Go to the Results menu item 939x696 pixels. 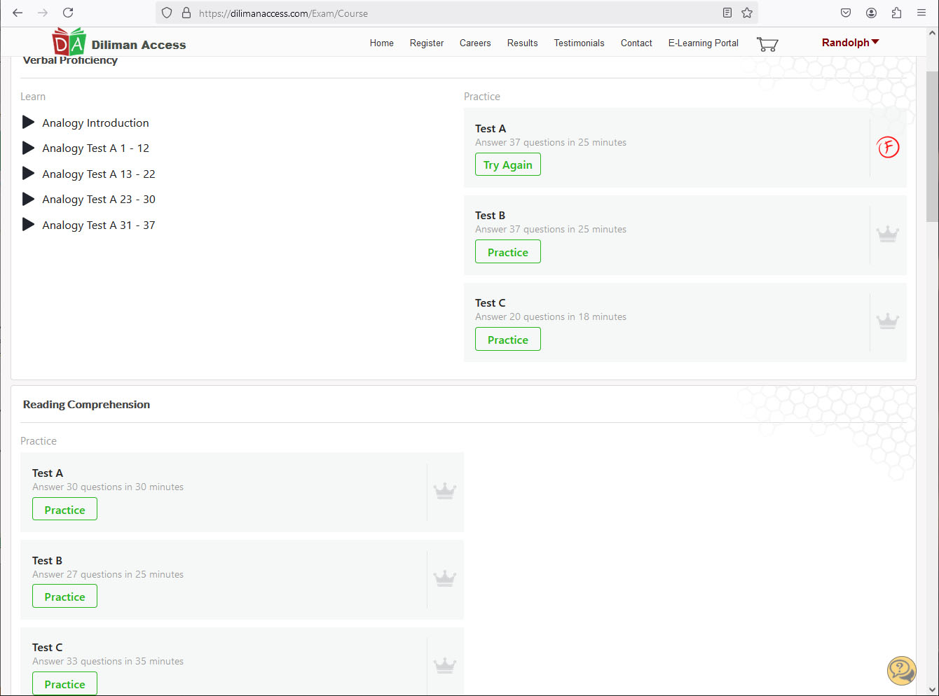pyautogui.click(x=522, y=43)
